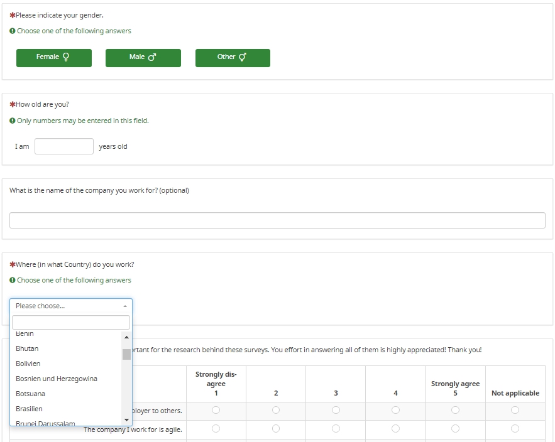
Task: Click the country list search box
Action: [71, 322]
